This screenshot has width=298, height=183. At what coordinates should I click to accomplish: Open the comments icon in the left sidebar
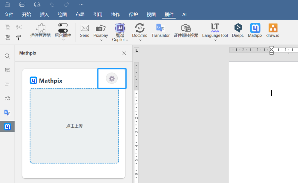click(x=7, y=70)
